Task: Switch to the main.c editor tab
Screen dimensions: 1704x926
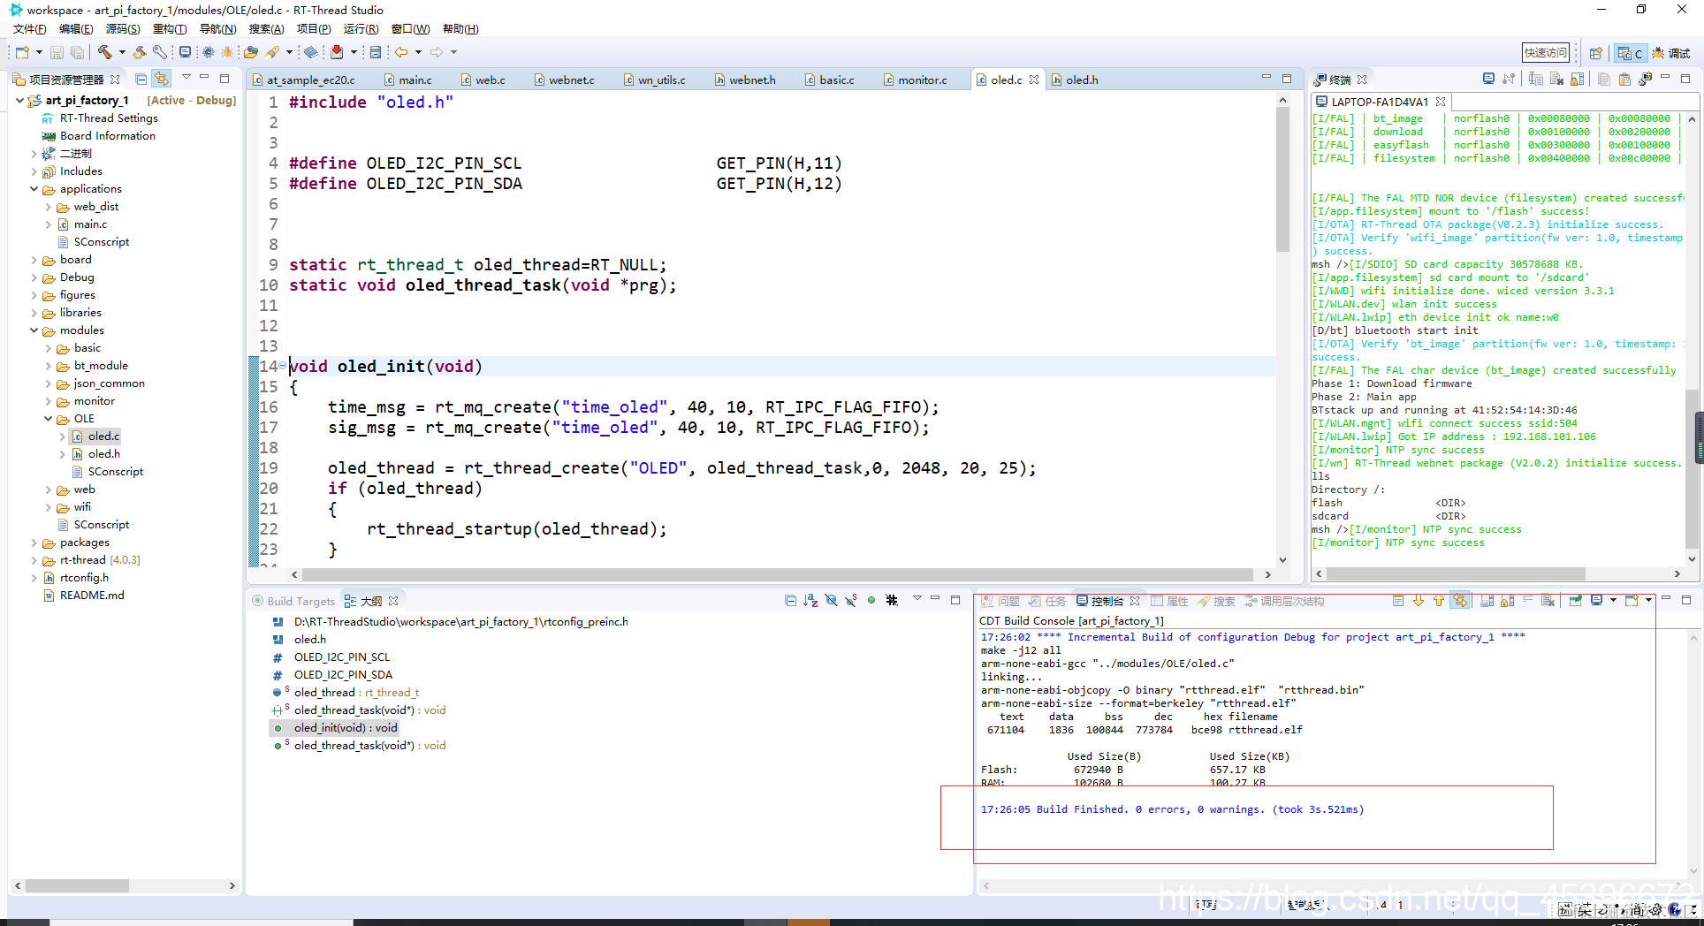Action: [415, 80]
